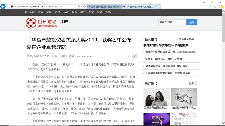
Task: Open favorites star icon in browser toolbar
Action: coord(215,7)
